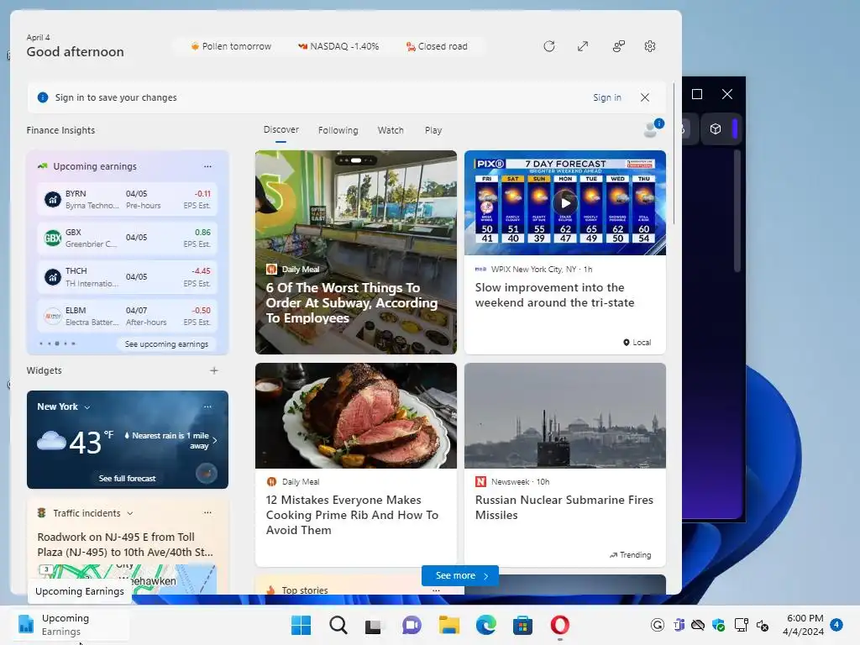This screenshot has width=860, height=645.
Task: Click See full forecast link
Action: tap(128, 478)
